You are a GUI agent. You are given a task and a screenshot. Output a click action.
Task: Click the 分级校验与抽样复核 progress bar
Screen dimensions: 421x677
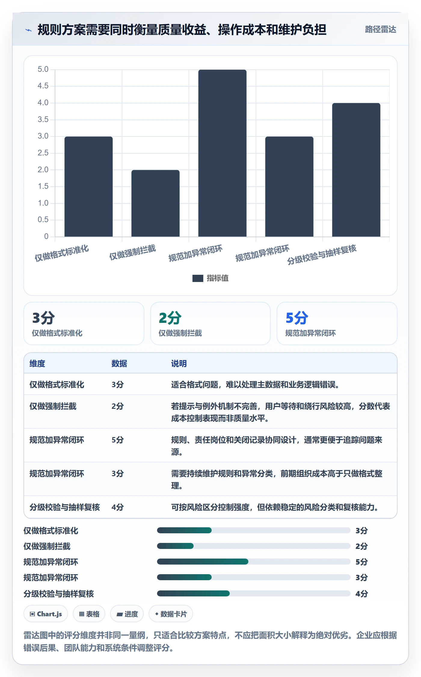254,593
